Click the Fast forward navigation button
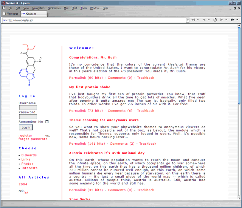 (x=233, y=20)
